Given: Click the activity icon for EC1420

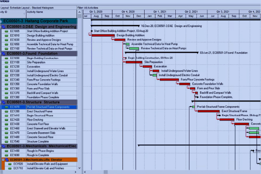Looking at the screenshot, I should click(x=6, y=120).
